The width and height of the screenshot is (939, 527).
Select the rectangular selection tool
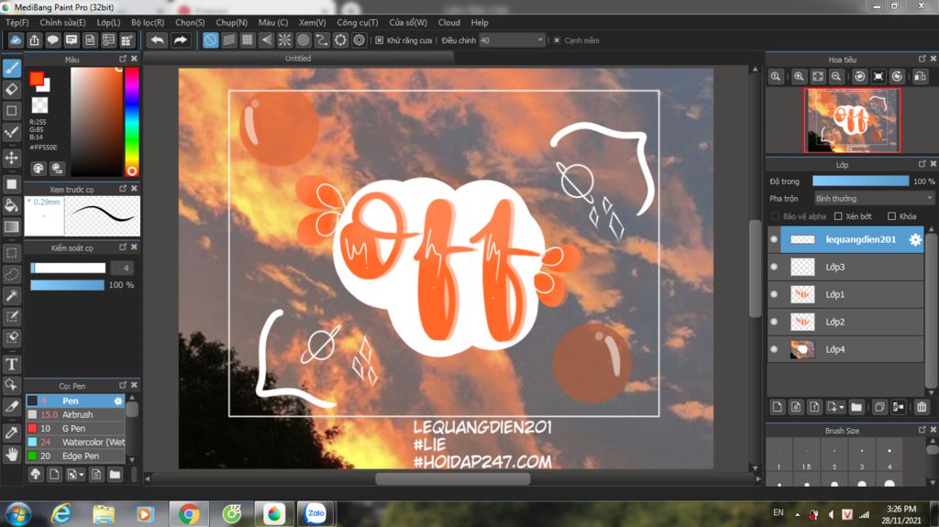(12, 253)
